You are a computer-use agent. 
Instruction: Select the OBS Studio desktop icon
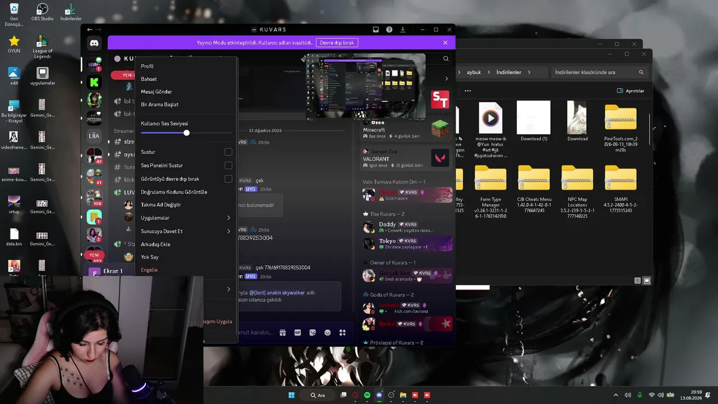click(x=42, y=12)
